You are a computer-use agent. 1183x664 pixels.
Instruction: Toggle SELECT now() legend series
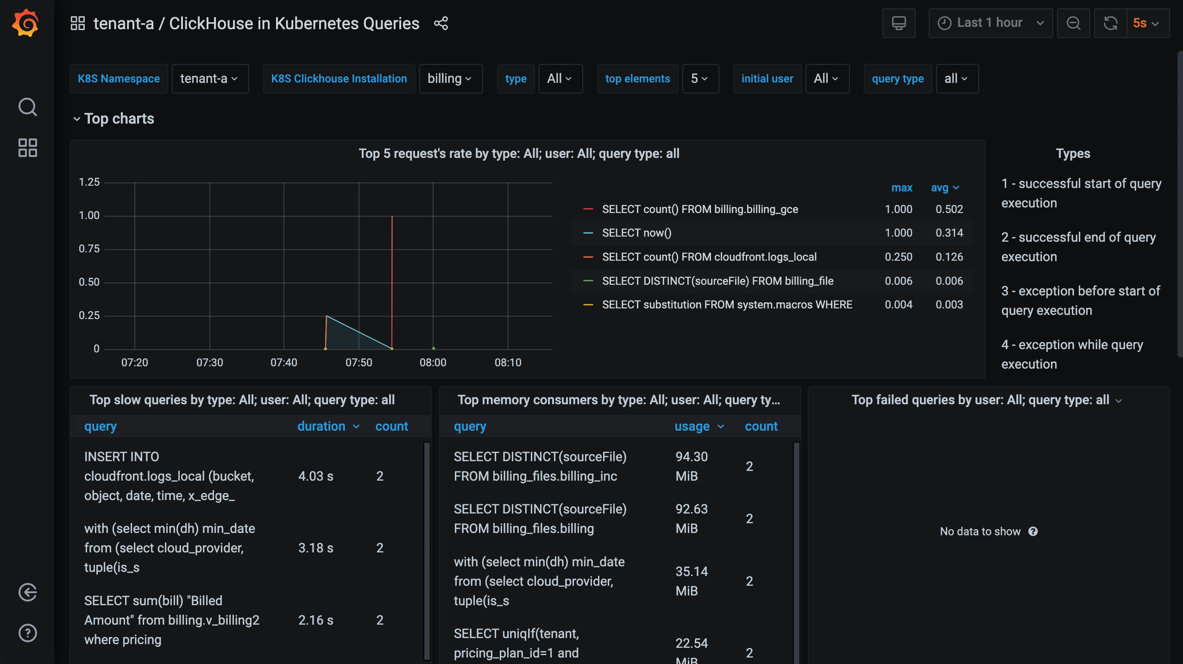click(636, 233)
